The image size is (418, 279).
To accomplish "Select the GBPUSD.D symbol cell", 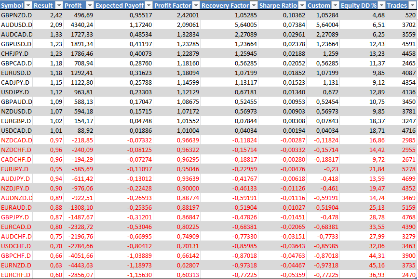I will pos(16,44).
